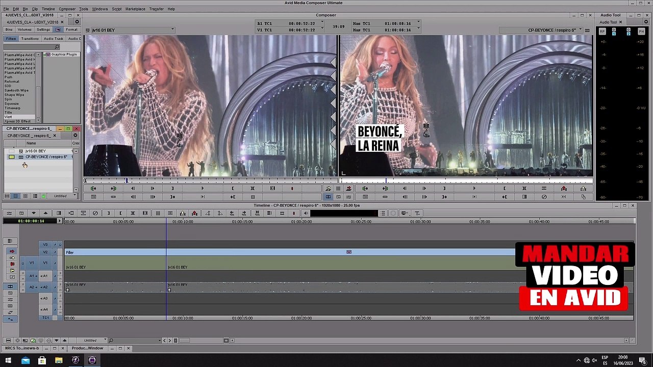Screen dimensions: 653x367
Task: Click Overwrite red arrow between monitors
Action: 349,189
